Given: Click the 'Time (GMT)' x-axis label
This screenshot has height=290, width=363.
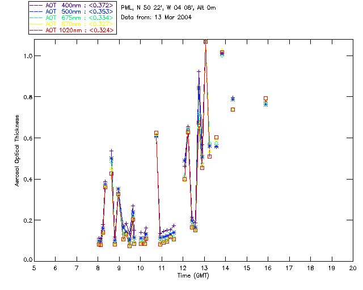Looking at the screenshot, I should [193, 276].
